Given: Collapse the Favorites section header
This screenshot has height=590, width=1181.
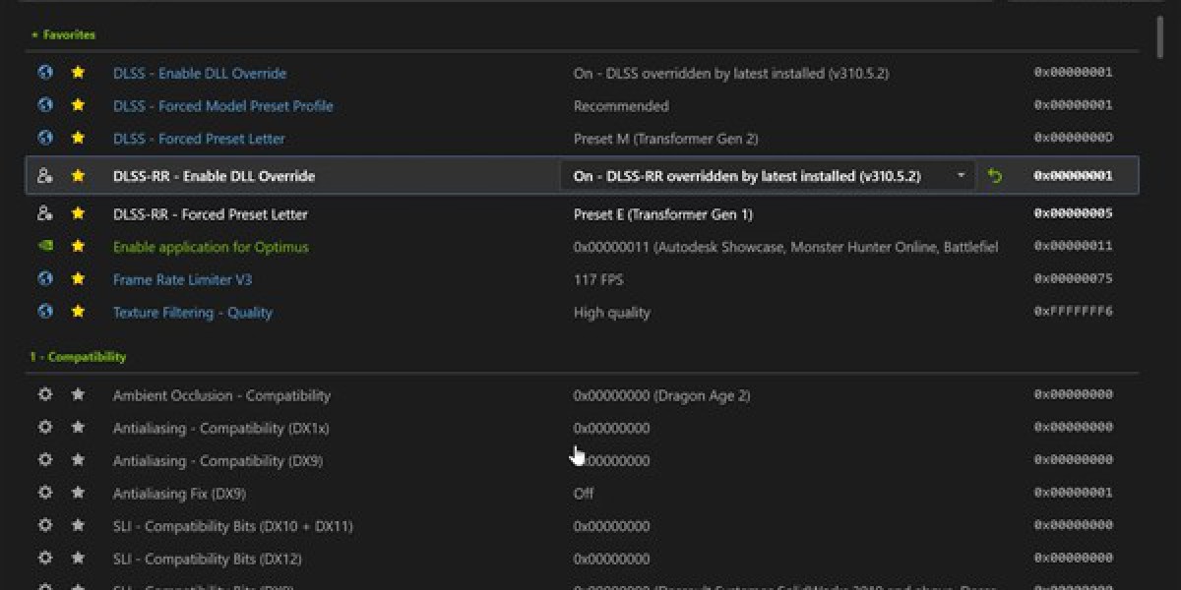Looking at the screenshot, I should (x=63, y=34).
